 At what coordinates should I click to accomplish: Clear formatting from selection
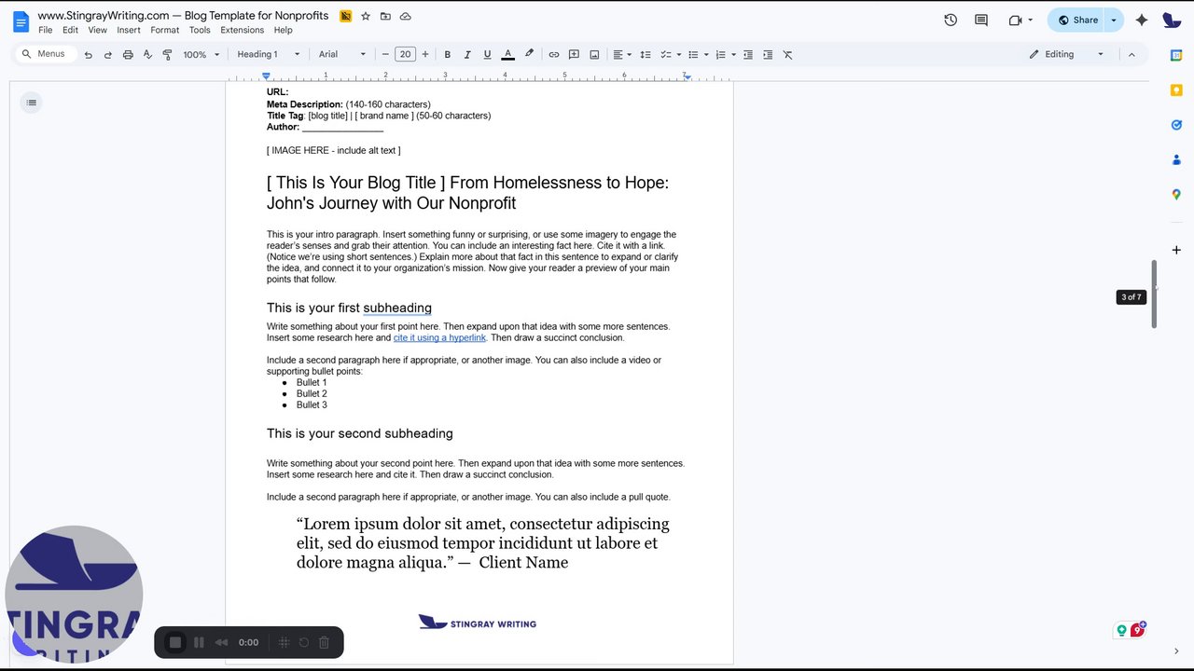[787, 55]
